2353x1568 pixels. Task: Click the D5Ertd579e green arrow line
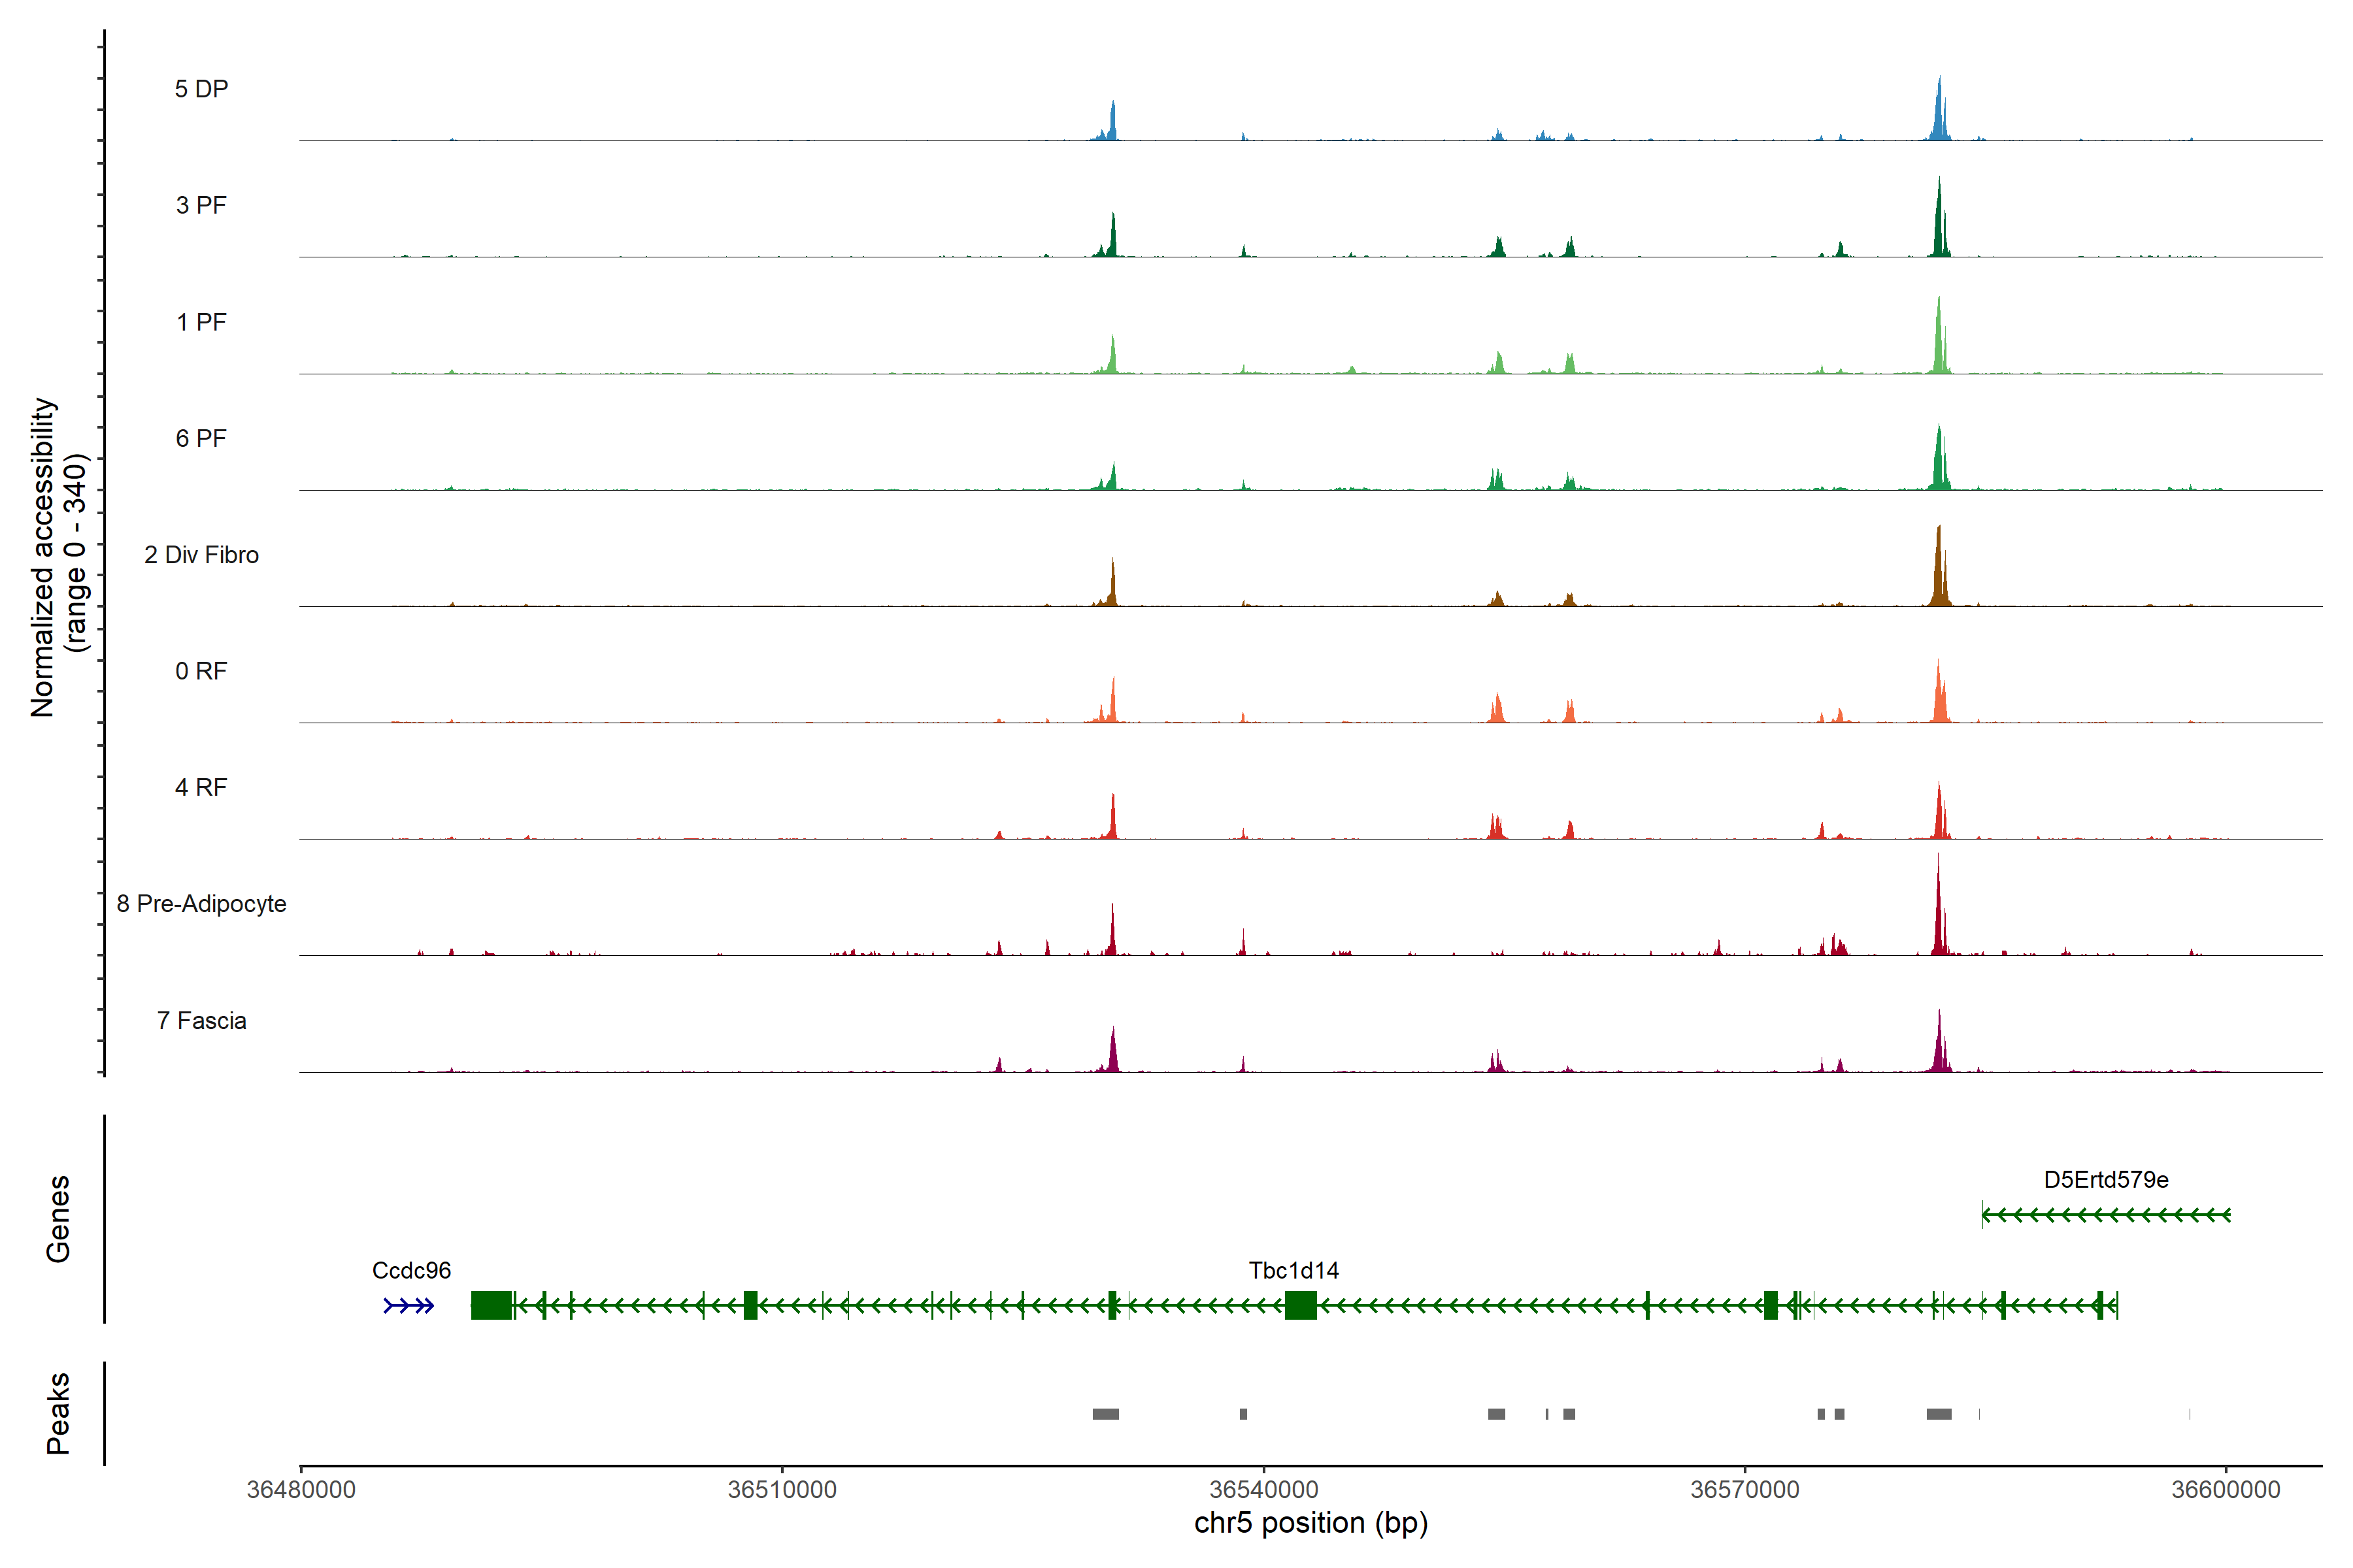point(2106,1216)
